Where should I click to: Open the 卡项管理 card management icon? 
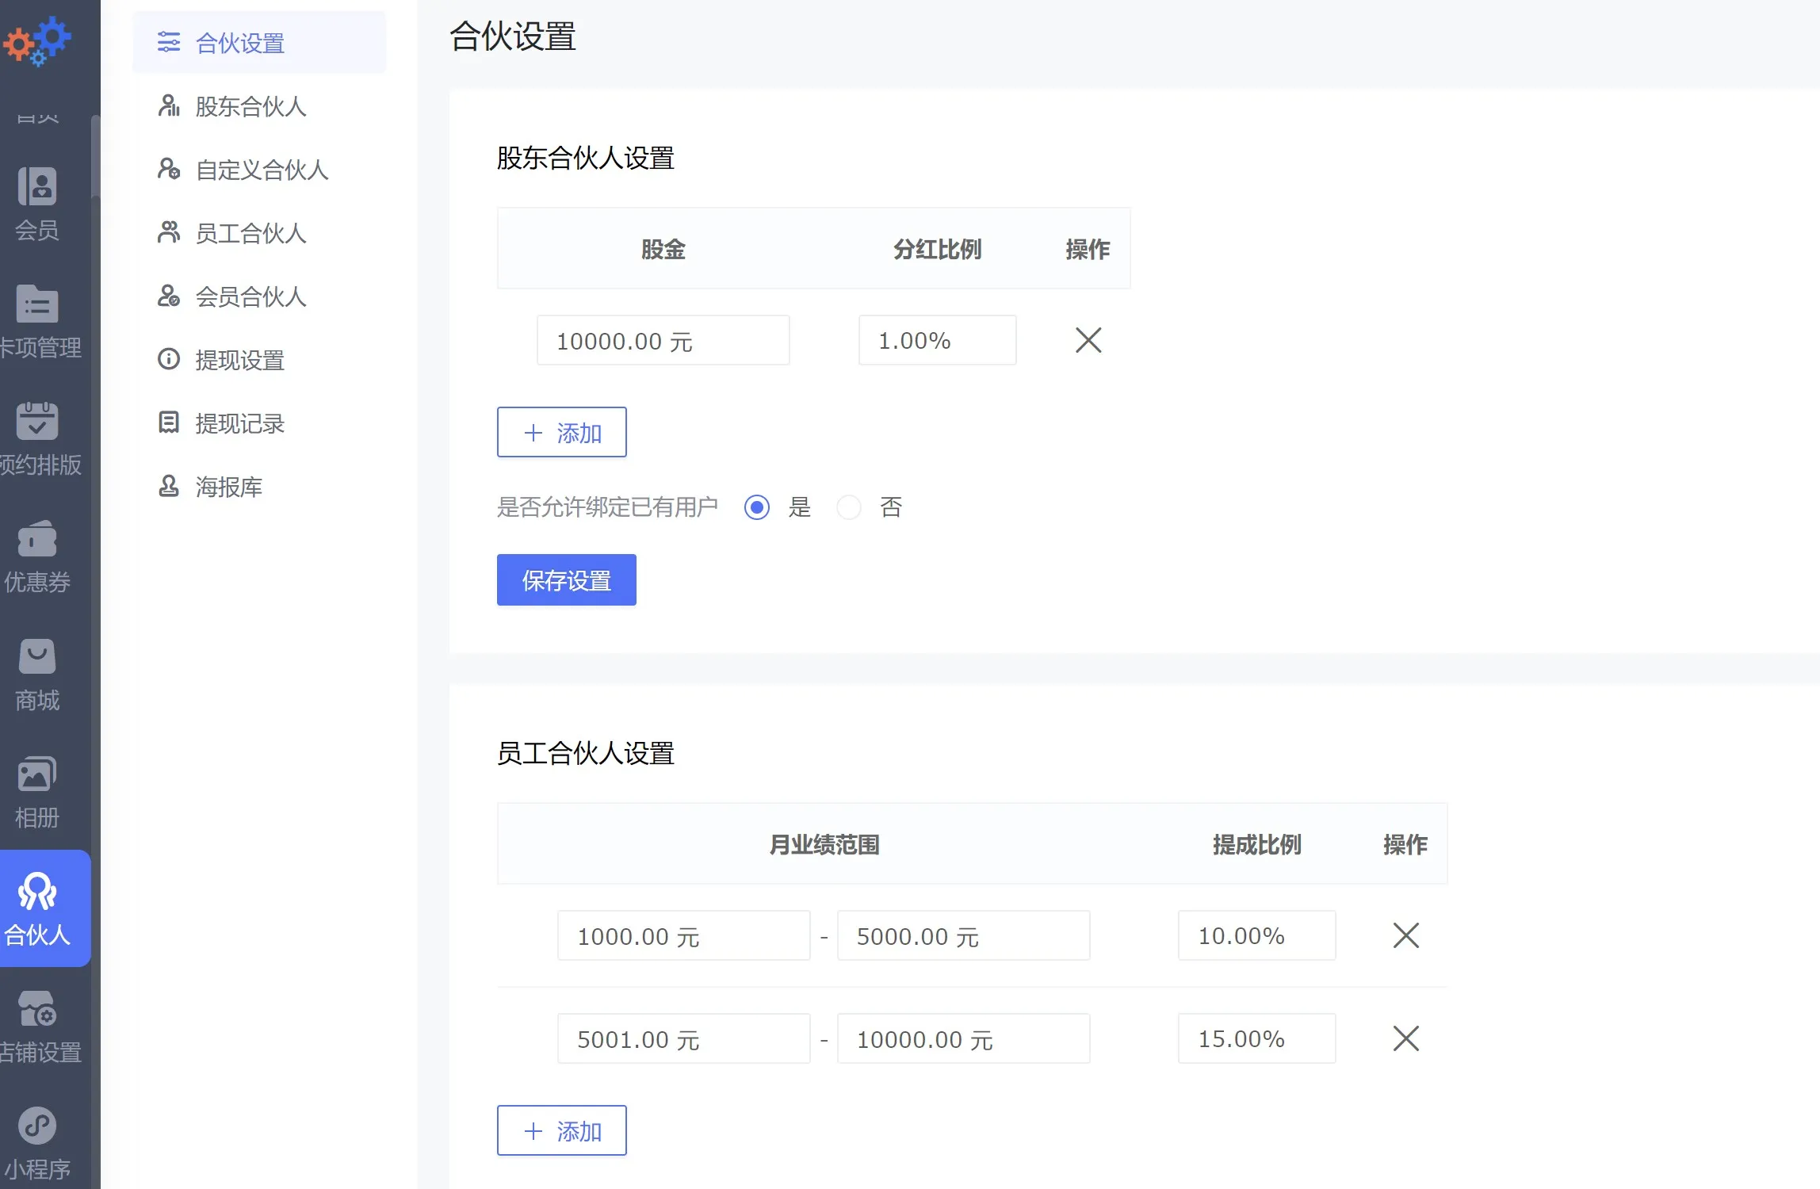coord(37,304)
